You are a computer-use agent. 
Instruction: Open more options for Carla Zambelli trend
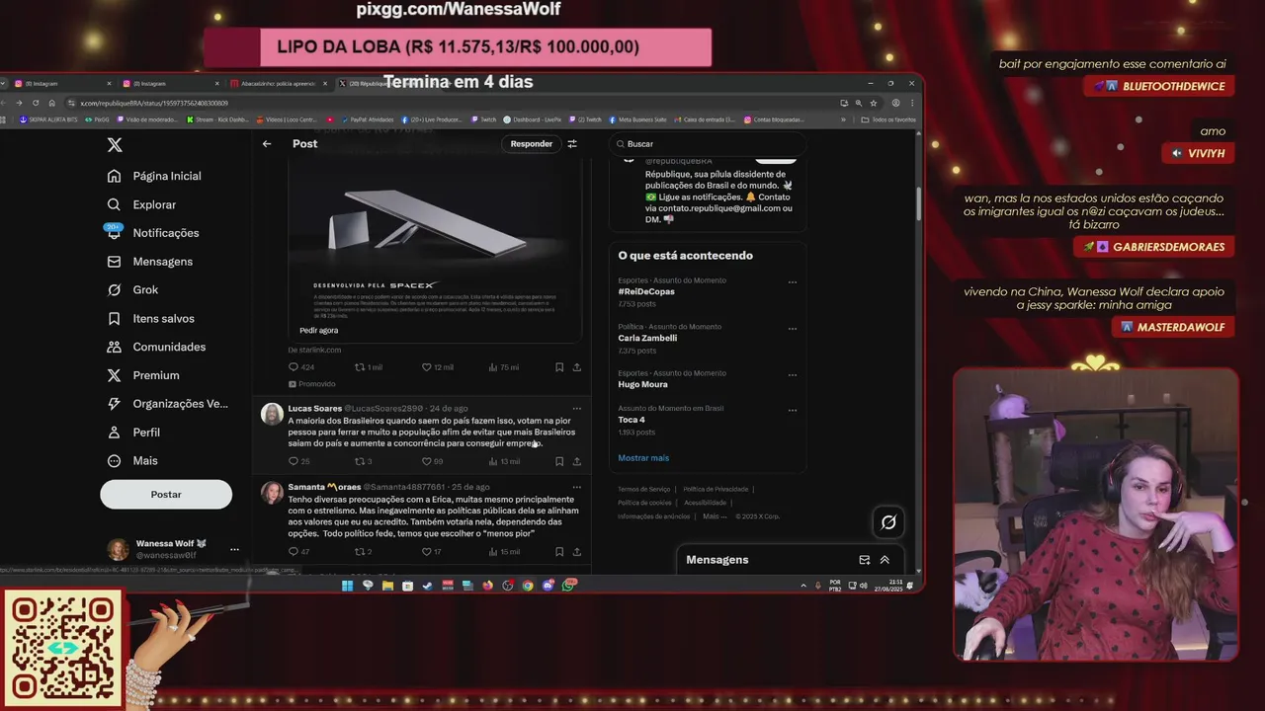pyautogui.click(x=792, y=329)
